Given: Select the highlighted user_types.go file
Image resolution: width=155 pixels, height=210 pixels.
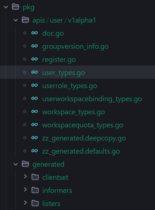Looking at the screenshot, I should click(64, 72).
